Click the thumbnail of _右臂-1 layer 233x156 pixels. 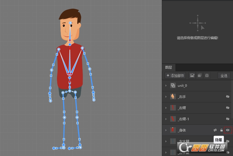(173, 119)
